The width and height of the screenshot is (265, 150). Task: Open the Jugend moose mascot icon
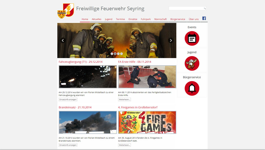click(x=192, y=63)
